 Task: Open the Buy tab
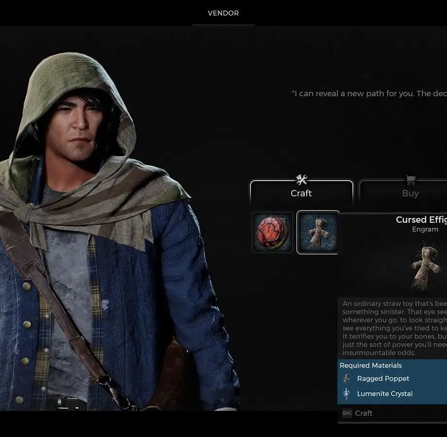click(402, 193)
